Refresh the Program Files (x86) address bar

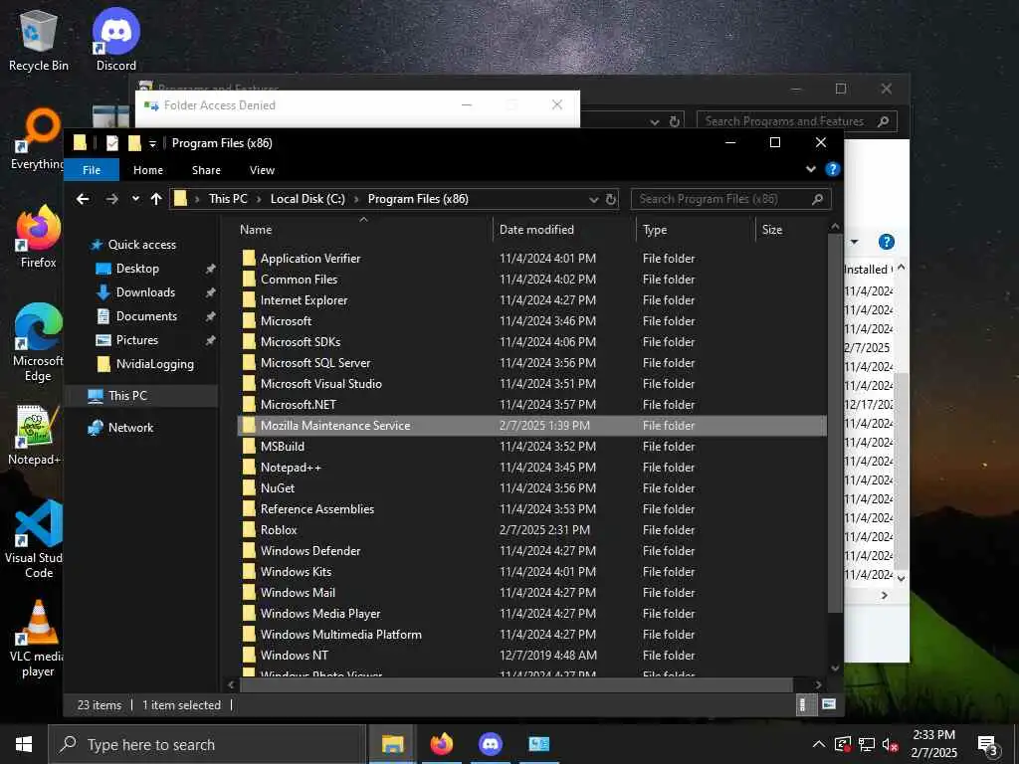[x=611, y=199]
